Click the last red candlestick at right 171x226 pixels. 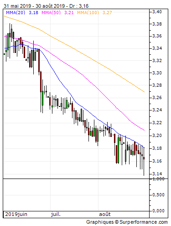(144, 158)
